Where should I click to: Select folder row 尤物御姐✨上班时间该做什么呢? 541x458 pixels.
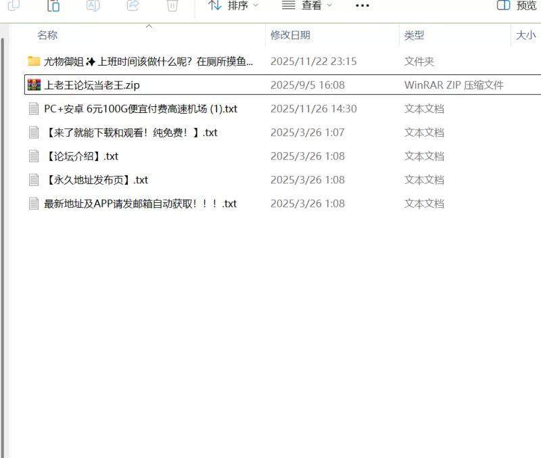coord(283,62)
